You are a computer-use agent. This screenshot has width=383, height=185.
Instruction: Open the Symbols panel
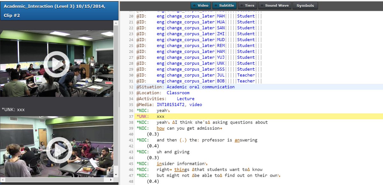pos(305,5)
